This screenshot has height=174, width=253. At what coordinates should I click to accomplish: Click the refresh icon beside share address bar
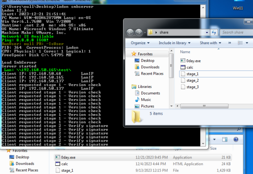(214, 33)
